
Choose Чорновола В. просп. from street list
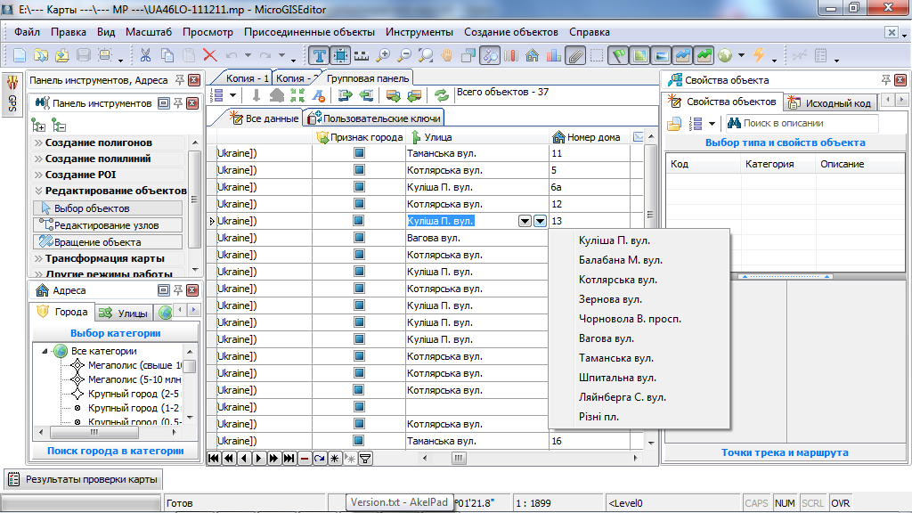tap(630, 319)
